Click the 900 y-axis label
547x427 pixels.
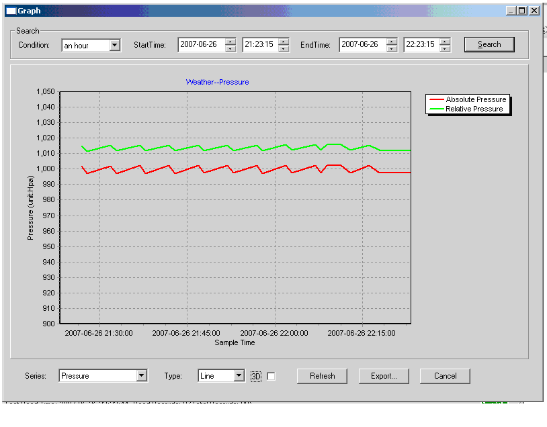click(49, 324)
